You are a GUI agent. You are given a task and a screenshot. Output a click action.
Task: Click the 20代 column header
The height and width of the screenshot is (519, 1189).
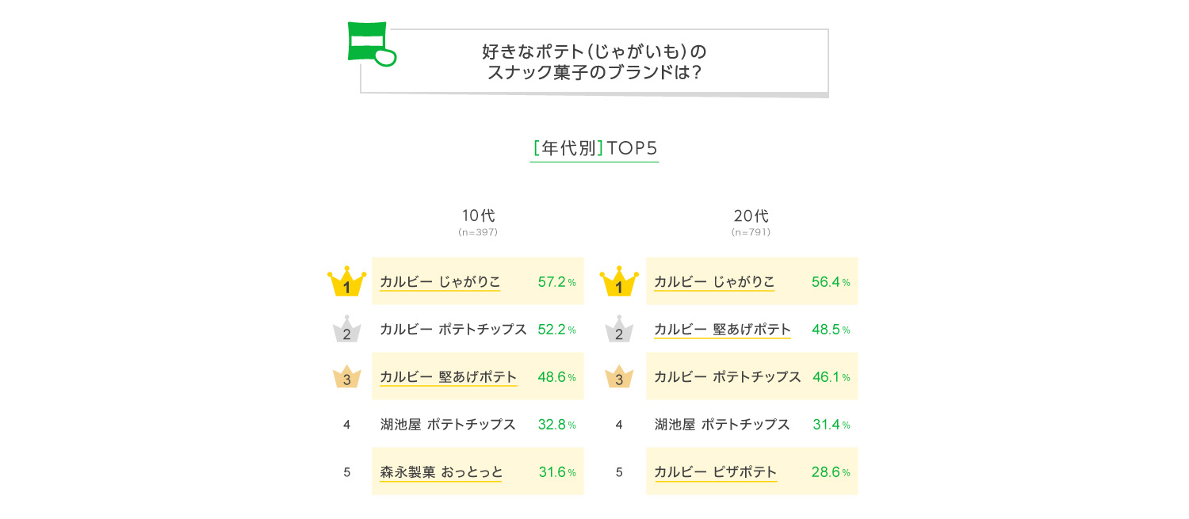tap(751, 216)
